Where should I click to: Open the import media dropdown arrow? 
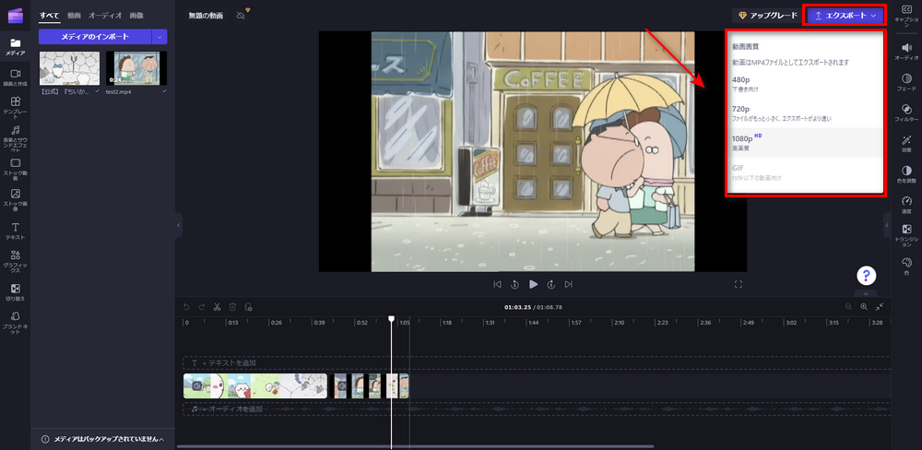pos(160,37)
